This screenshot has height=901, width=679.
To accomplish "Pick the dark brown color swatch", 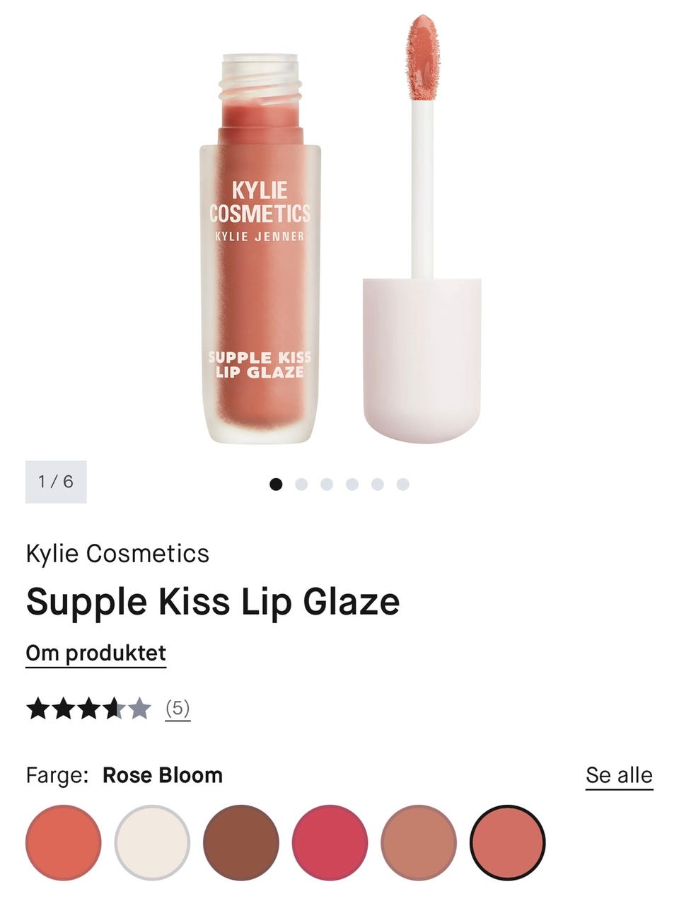I will point(241,842).
